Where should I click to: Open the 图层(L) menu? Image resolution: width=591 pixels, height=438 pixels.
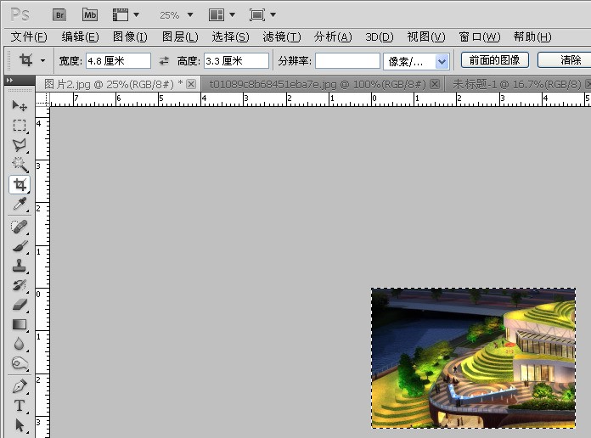tap(180, 37)
